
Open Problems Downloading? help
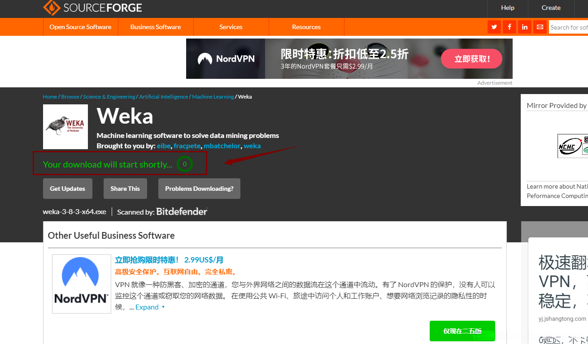point(199,188)
